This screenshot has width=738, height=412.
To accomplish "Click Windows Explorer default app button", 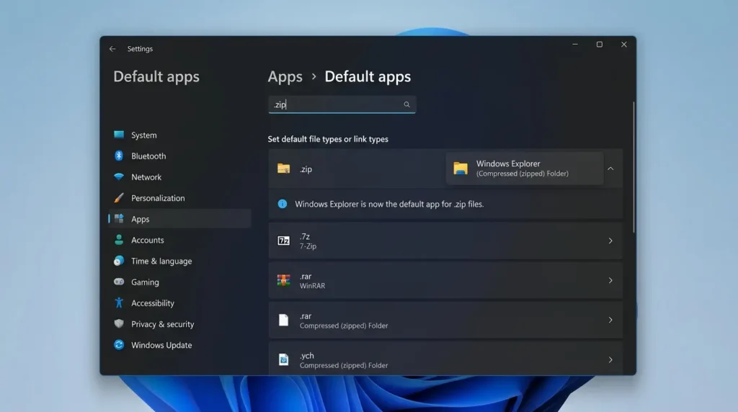I will 525,169.
